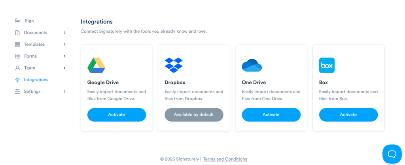The height and width of the screenshot is (165, 405).
Task: Activate the One Drive integration
Action: pyautogui.click(x=271, y=115)
